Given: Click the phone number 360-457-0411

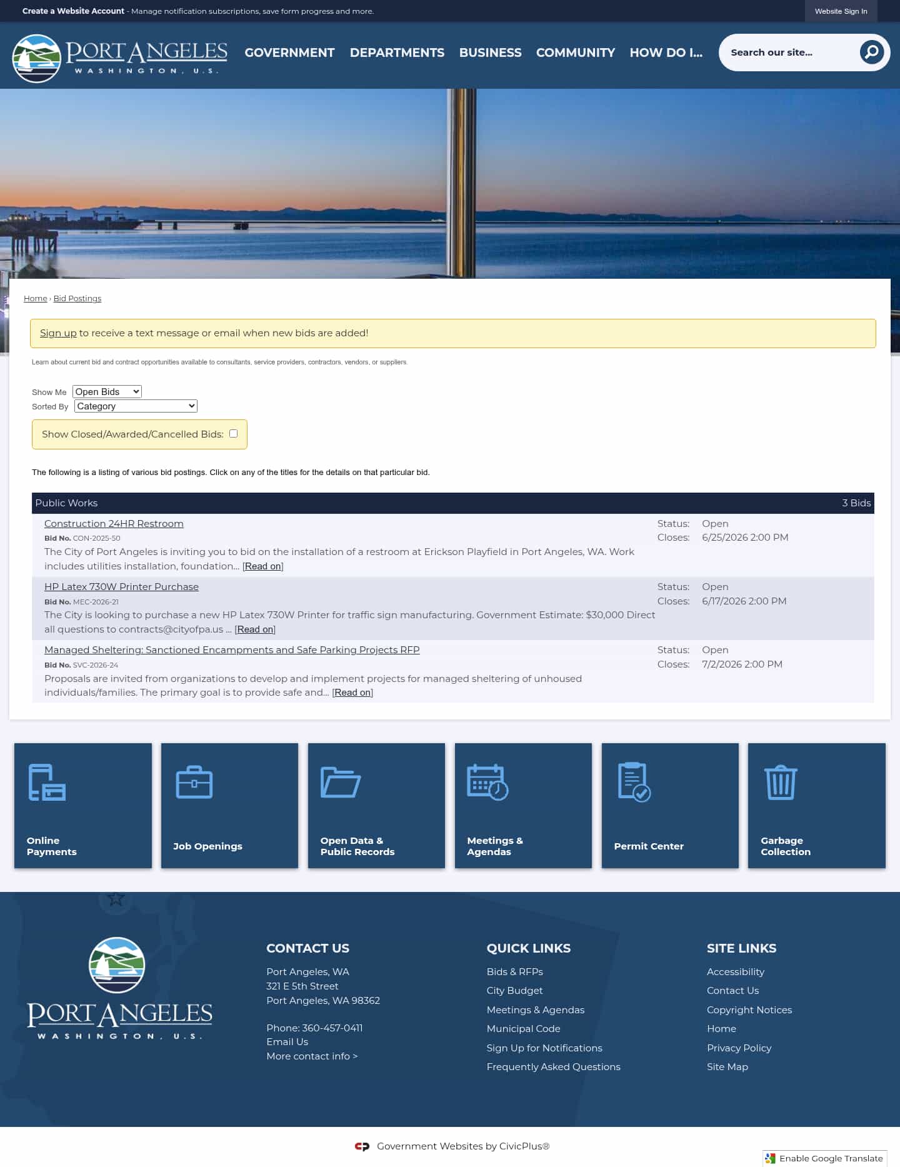Looking at the screenshot, I should tap(332, 1028).
